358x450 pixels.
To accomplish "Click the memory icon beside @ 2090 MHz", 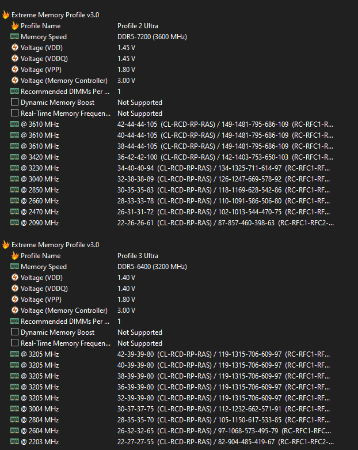I will click(14, 222).
